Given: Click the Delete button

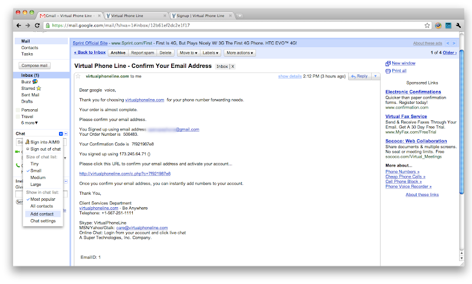Looking at the screenshot, I should (x=165, y=53).
